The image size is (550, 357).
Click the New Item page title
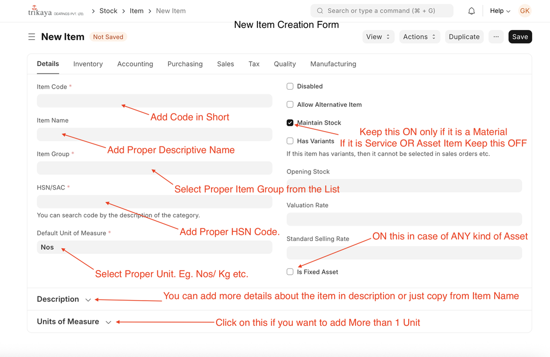63,37
